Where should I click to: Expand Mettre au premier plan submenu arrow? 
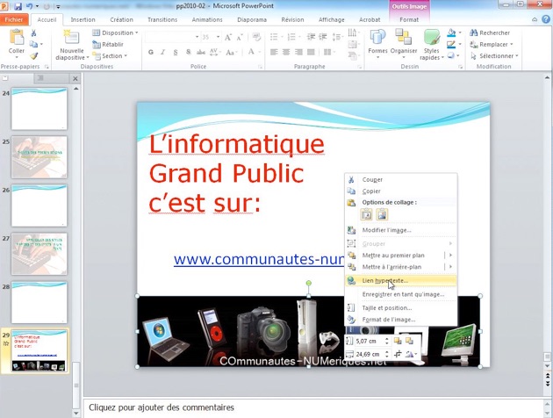[450, 255]
